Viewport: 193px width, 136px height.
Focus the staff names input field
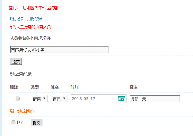click(x=59, y=50)
